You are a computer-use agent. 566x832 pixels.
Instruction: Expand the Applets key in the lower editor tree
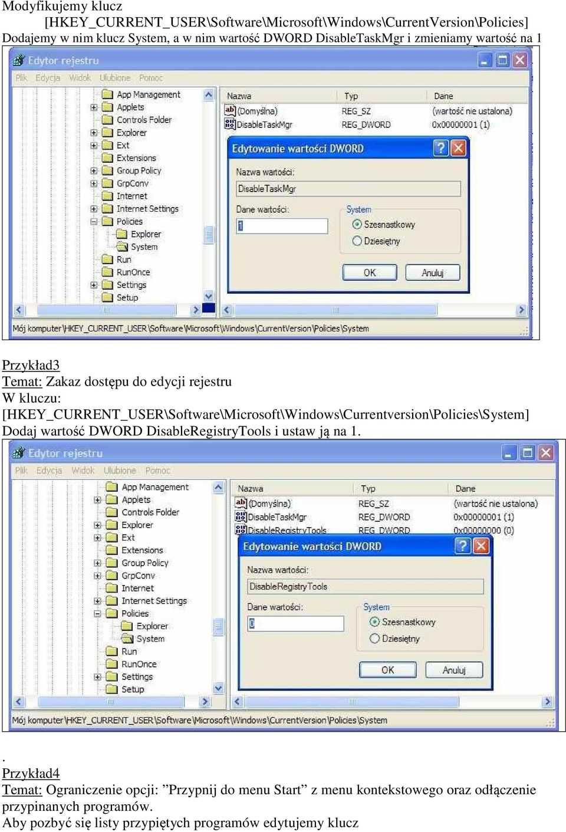pyautogui.click(x=98, y=500)
